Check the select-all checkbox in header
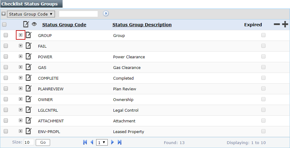The width and height of the screenshot is (290, 148). [x=4, y=24]
